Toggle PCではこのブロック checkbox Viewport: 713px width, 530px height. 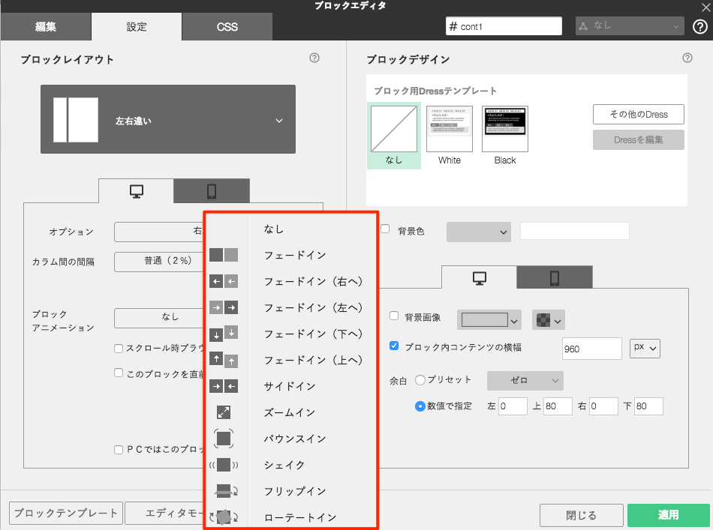point(119,450)
